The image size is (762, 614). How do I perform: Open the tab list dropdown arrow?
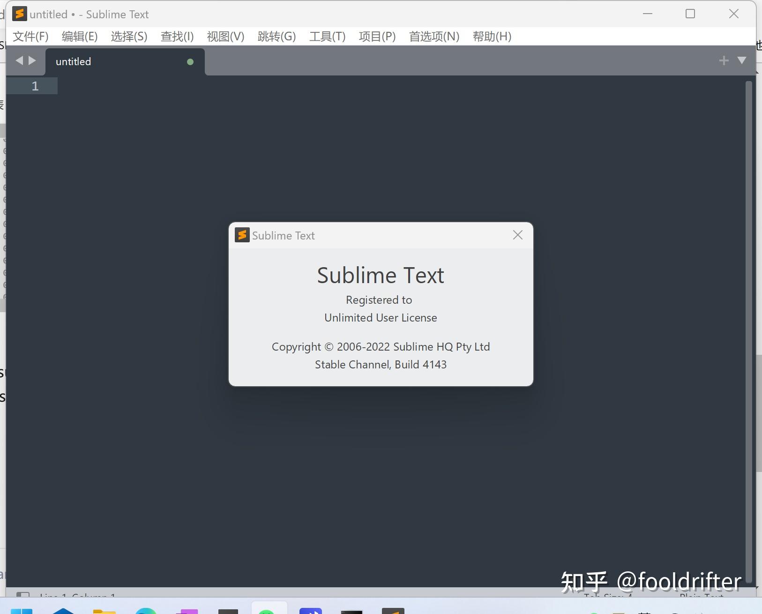pyautogui.click(x=742, y=60)
